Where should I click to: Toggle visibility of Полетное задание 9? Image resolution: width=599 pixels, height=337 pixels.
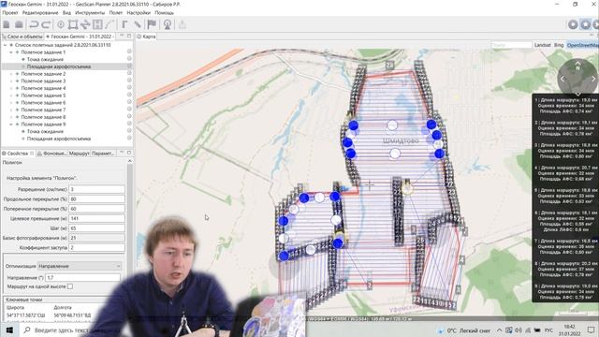point(129,125)
